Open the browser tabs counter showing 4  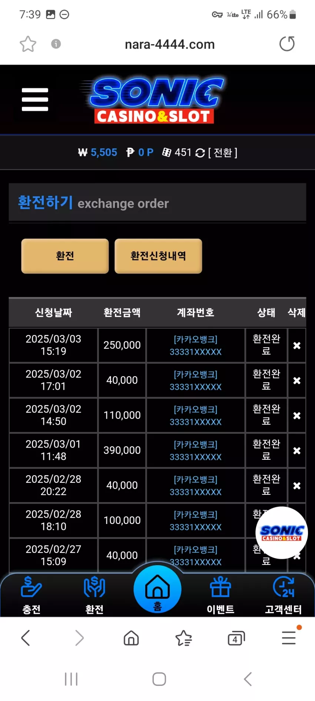pos(236,638)
